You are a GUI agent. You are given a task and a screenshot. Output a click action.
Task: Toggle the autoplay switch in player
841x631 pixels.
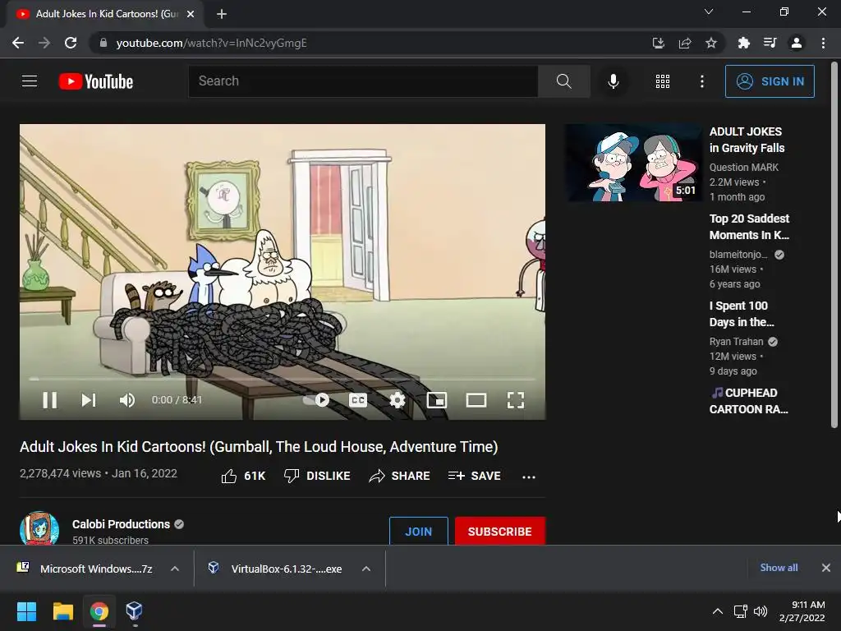[x=316, y=400]
